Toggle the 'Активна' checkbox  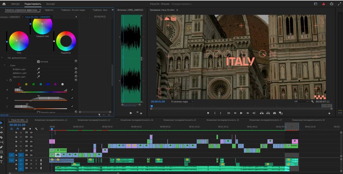click(x=38, y=62)
